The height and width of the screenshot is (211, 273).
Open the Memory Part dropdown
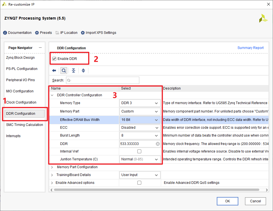pos(140,111)
